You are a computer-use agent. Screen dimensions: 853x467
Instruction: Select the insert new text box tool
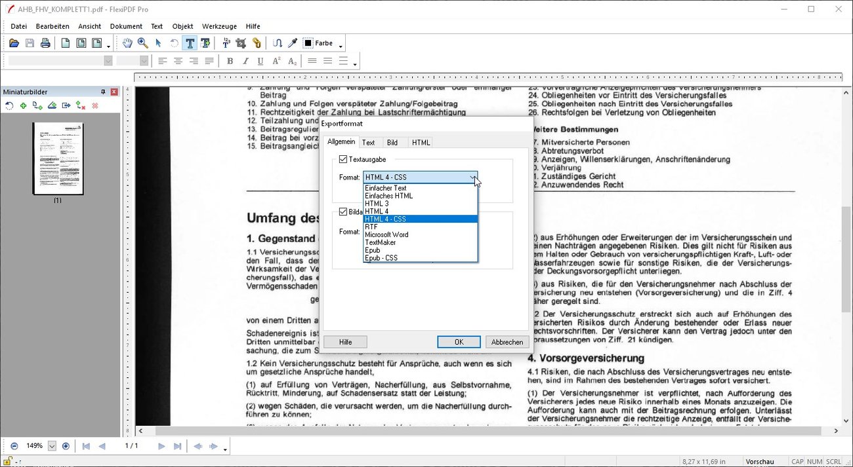pyautogui.click(x=205, y=43)
